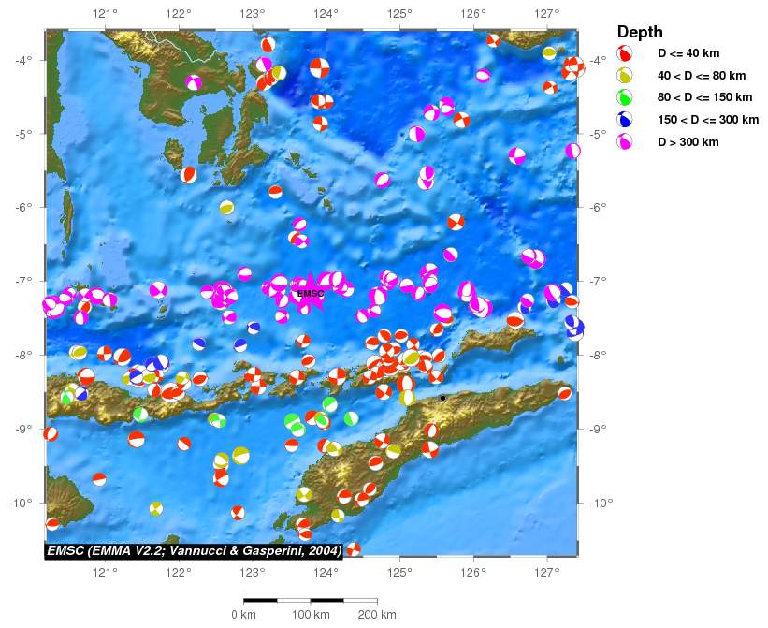Click the beachball below the map's bottom border
768x628 pixels.
tap(354, 549)
